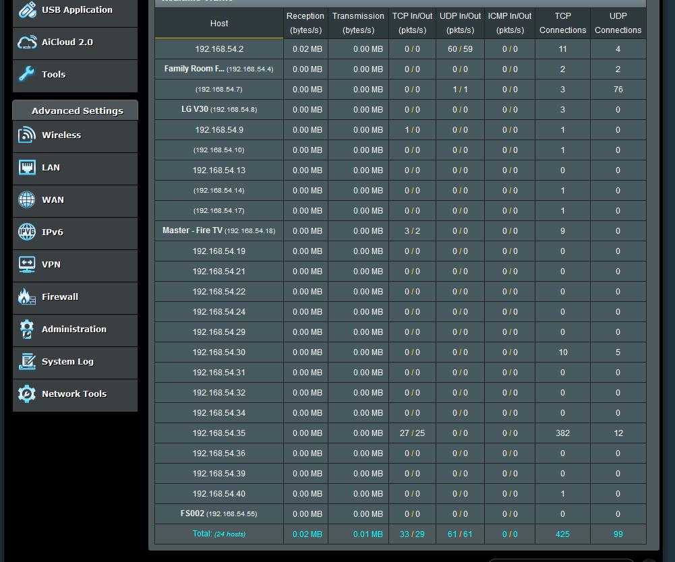The height and width of the screenshot is (562, 675).
Task: Sort by Reception (bytes/s) column header
Action: click(305, 23)
